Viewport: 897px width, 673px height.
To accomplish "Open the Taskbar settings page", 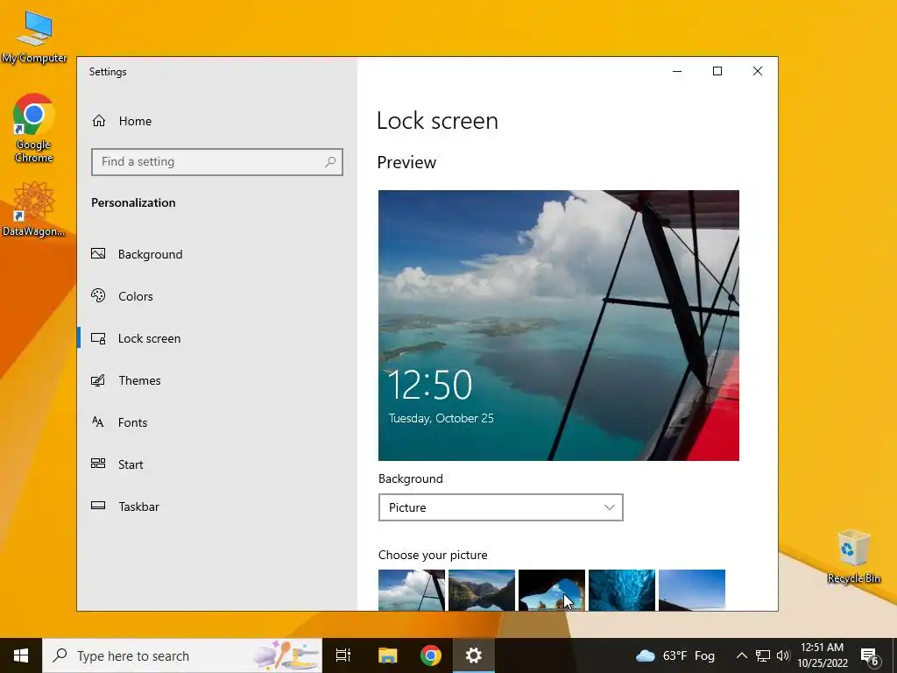I will [x=216, y=507].
